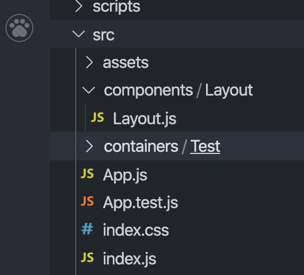
Task: Click the JS icon beside Layout.js
Action: point(97,117)
